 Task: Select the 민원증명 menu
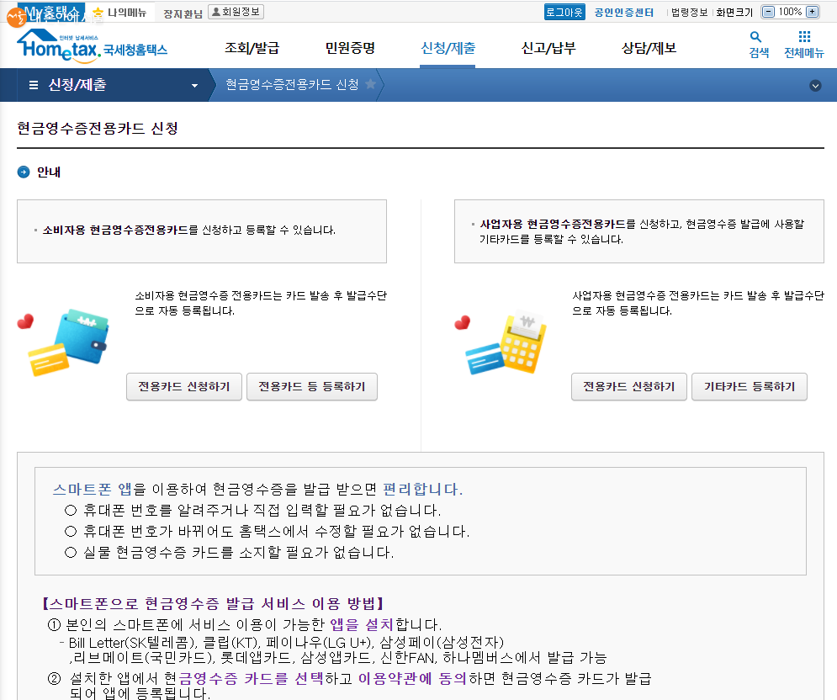click(350, 48)
